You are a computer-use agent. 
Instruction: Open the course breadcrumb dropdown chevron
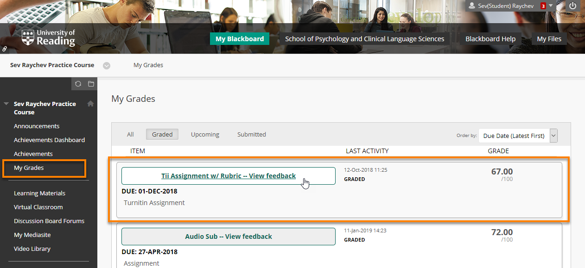[x=107, y=65]
